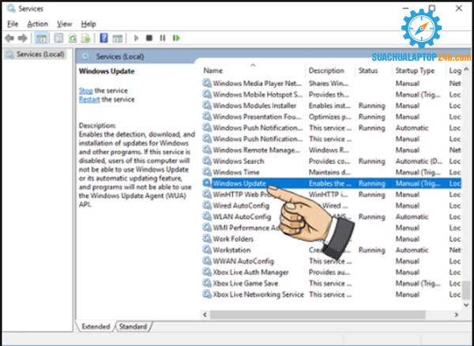Select the Windows Update service row
The image size is (474, 346).
click(x=332, y=183)
